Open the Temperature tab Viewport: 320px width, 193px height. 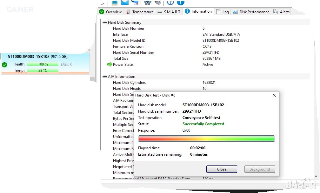(x=140, y=12)
